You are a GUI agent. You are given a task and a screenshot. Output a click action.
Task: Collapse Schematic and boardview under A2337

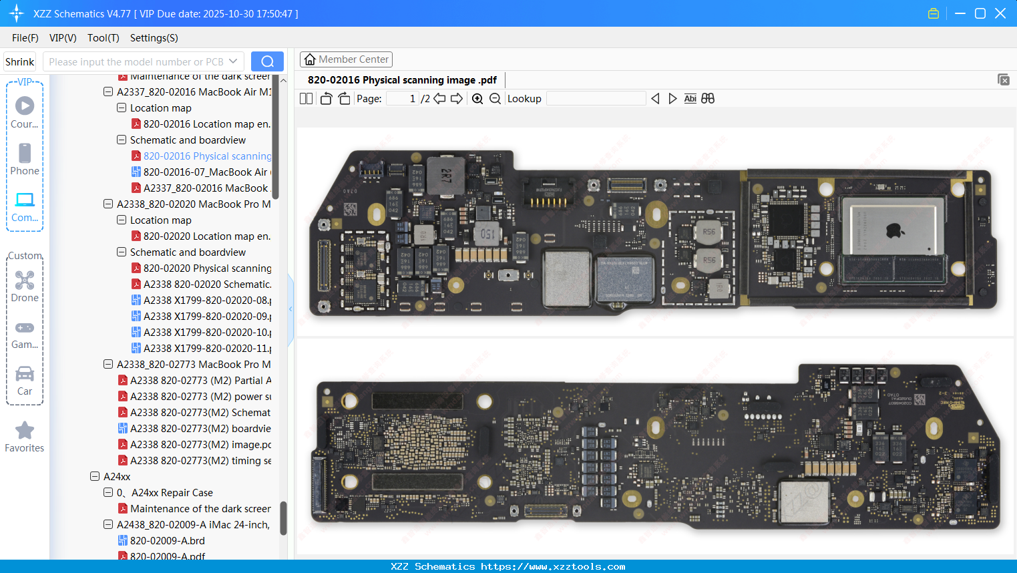[122, 140]
